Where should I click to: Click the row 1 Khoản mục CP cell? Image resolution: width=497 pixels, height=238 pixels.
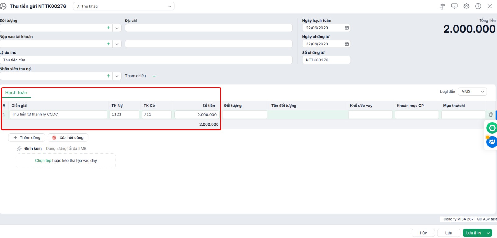(x=417, y=115)
